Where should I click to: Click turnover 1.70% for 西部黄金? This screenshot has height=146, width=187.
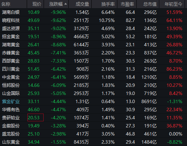click(108, 61)
